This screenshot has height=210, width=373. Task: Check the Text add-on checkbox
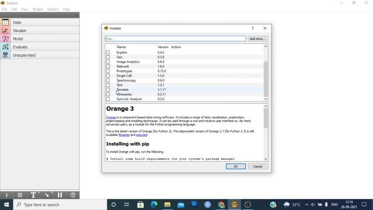pyautogui.click(x=108, y=85)
